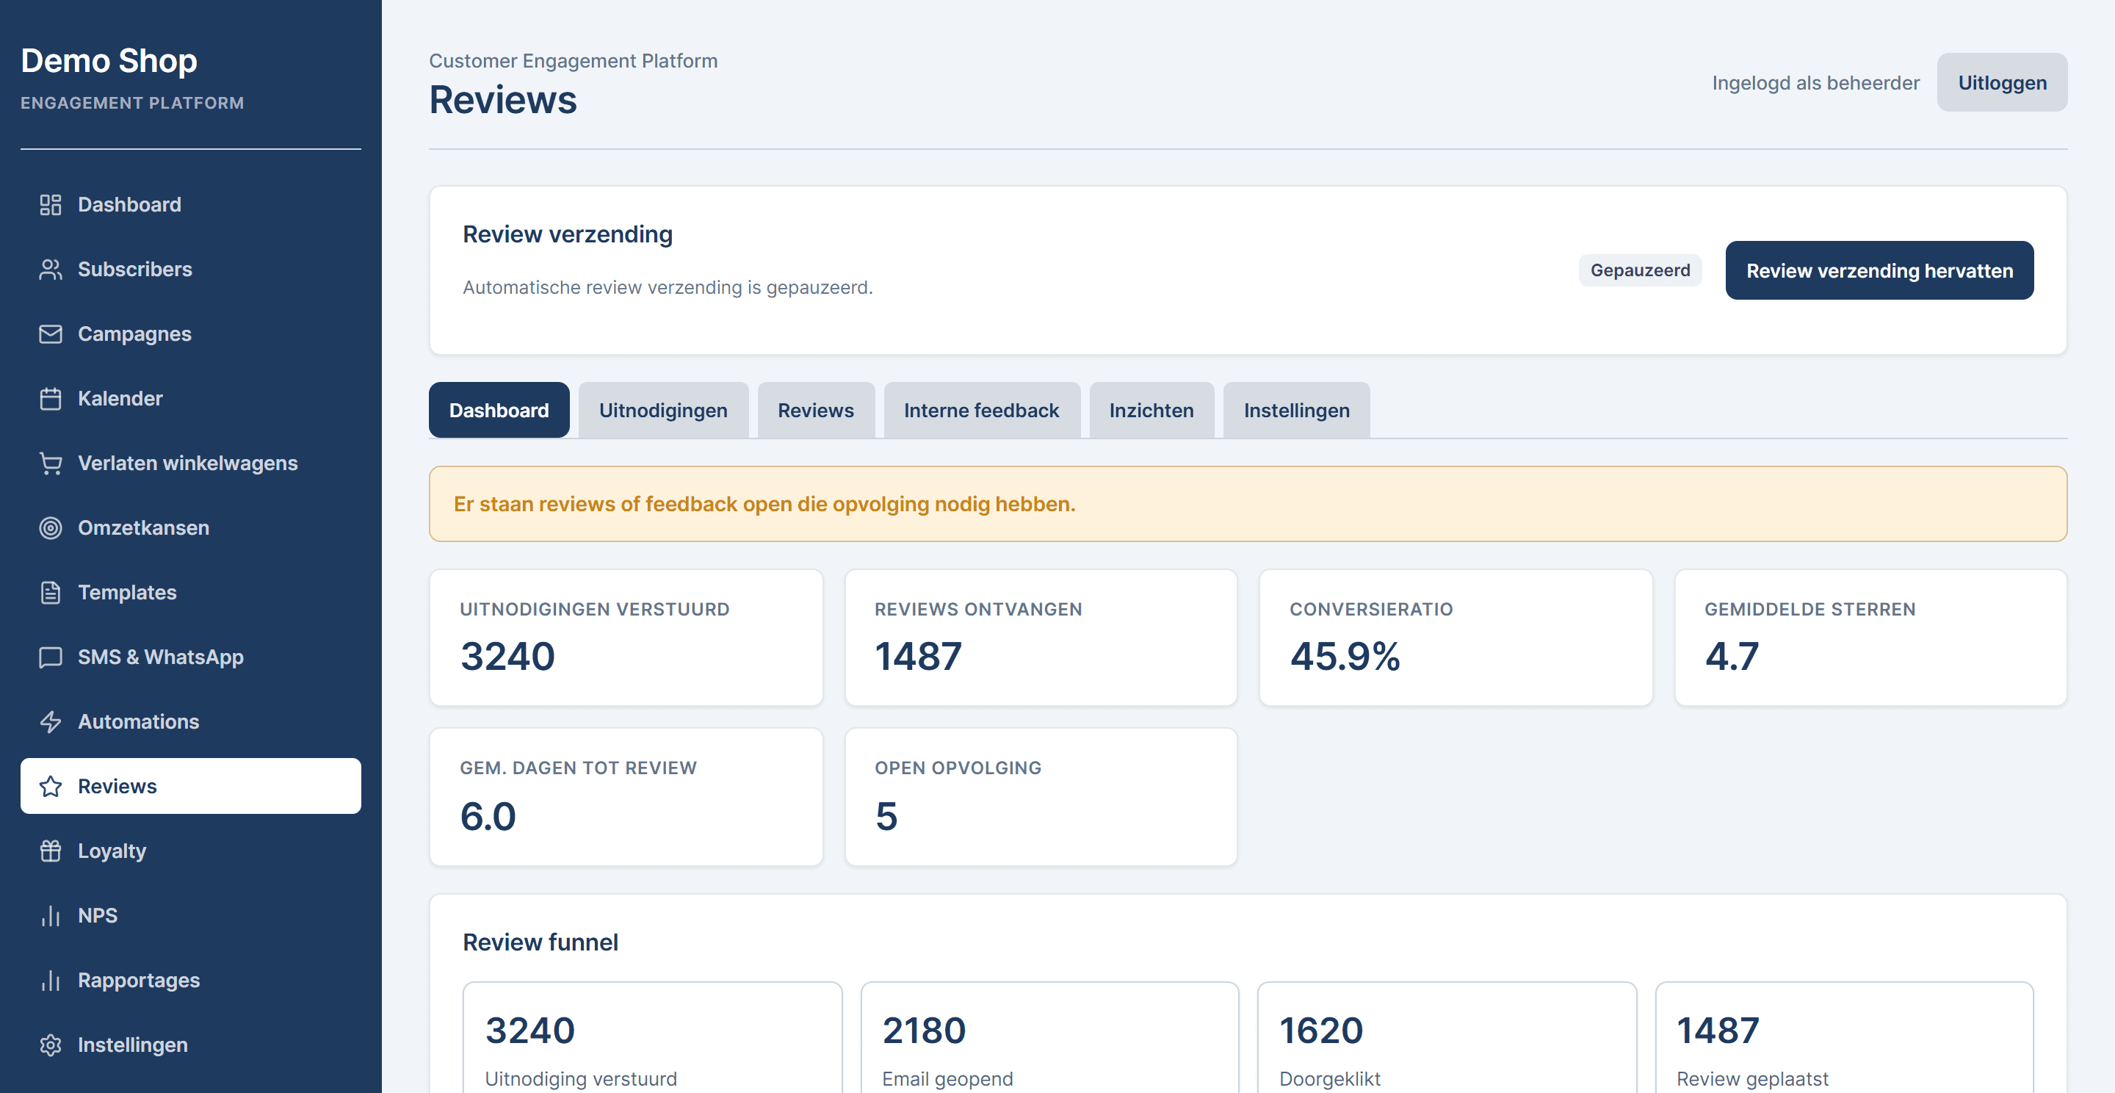The width and height of the screenshot is (2115, 1093).
Task: Go to Subscribers in the sidebar
Action: (190, 270)
